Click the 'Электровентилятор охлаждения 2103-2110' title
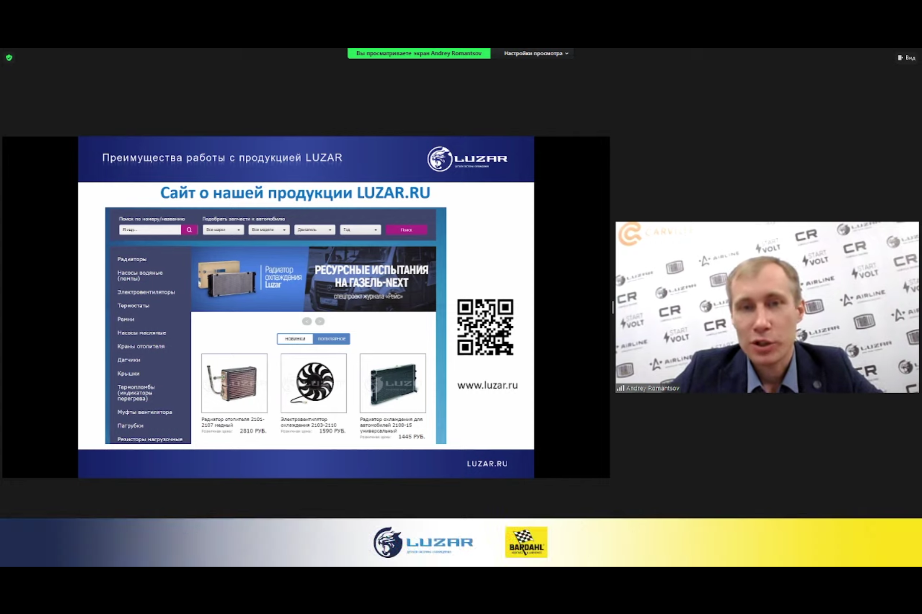 [x=309, y=422]
